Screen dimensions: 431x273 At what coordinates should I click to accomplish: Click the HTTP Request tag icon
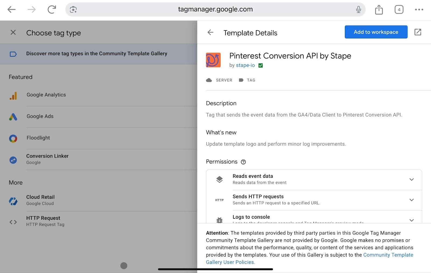[13, 221]
